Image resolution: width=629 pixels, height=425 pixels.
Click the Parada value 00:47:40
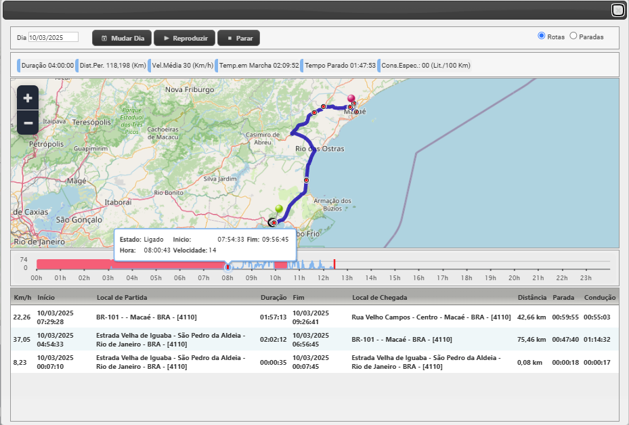tap(565, 340)
